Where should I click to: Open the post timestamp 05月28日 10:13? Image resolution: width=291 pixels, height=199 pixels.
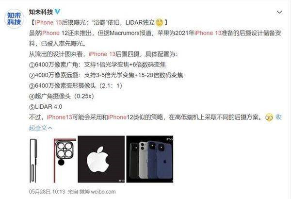point(47,192)
